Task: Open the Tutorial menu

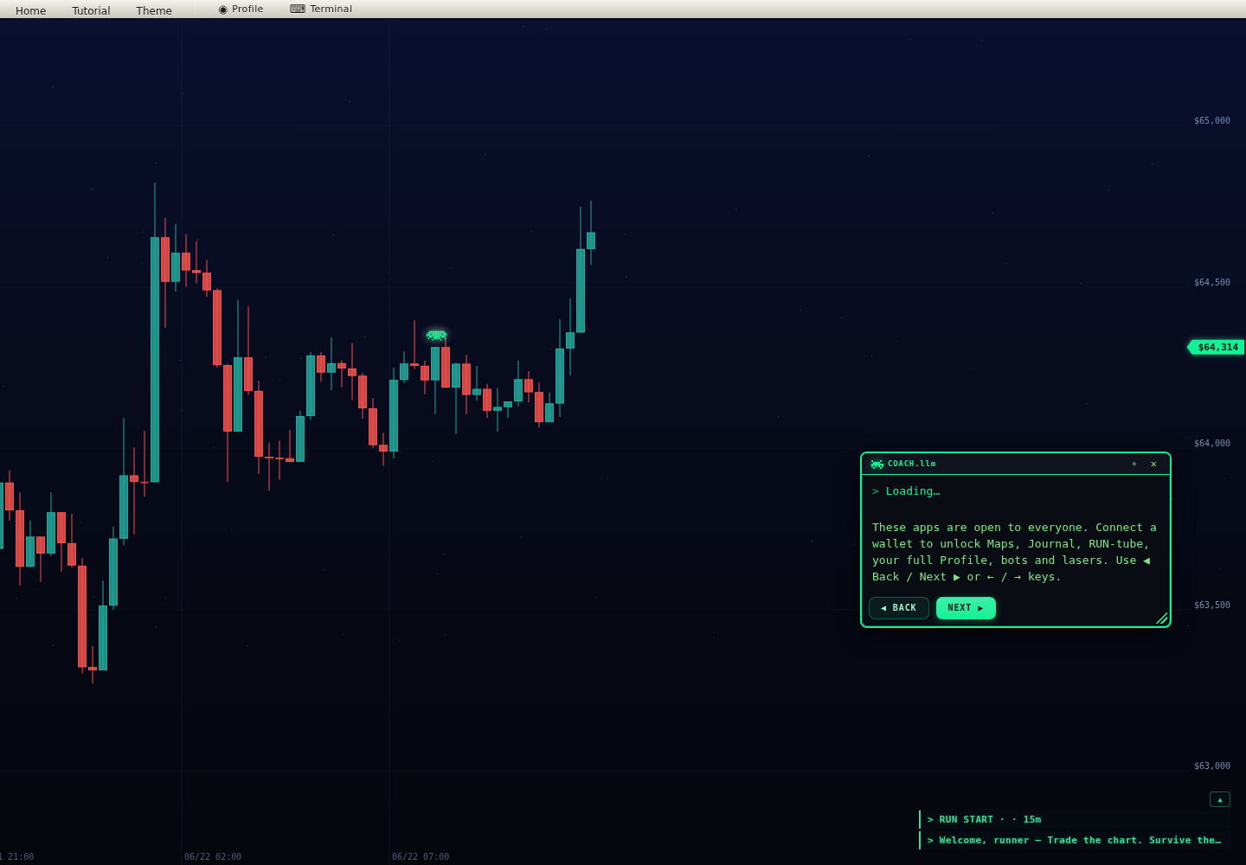Action: pyautogui.click(x=91, y=10)
